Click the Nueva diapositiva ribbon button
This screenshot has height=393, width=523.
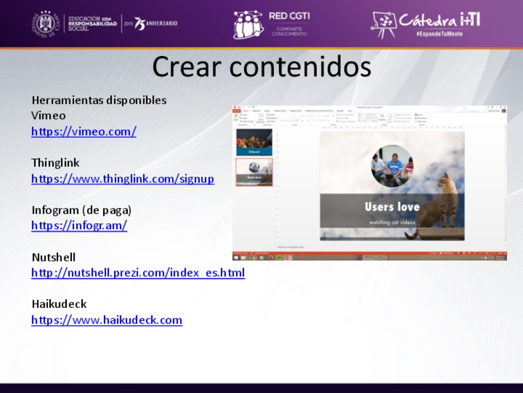[x=261, y=118]
